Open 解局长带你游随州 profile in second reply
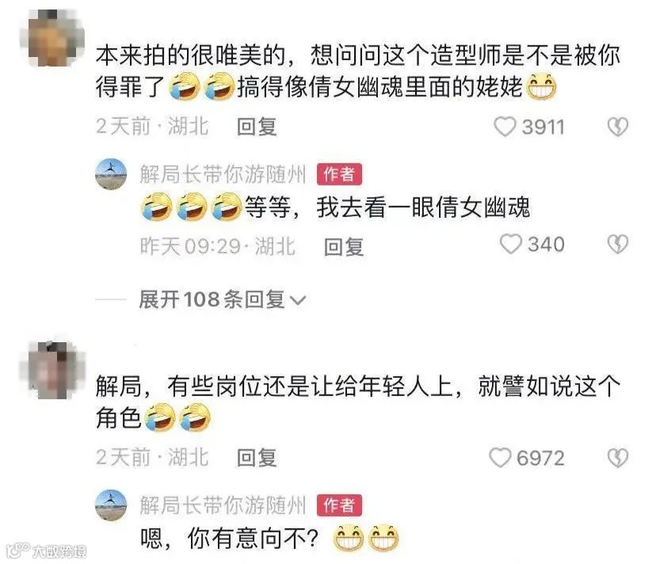The image size is (656, 564). tap(223, 505)
